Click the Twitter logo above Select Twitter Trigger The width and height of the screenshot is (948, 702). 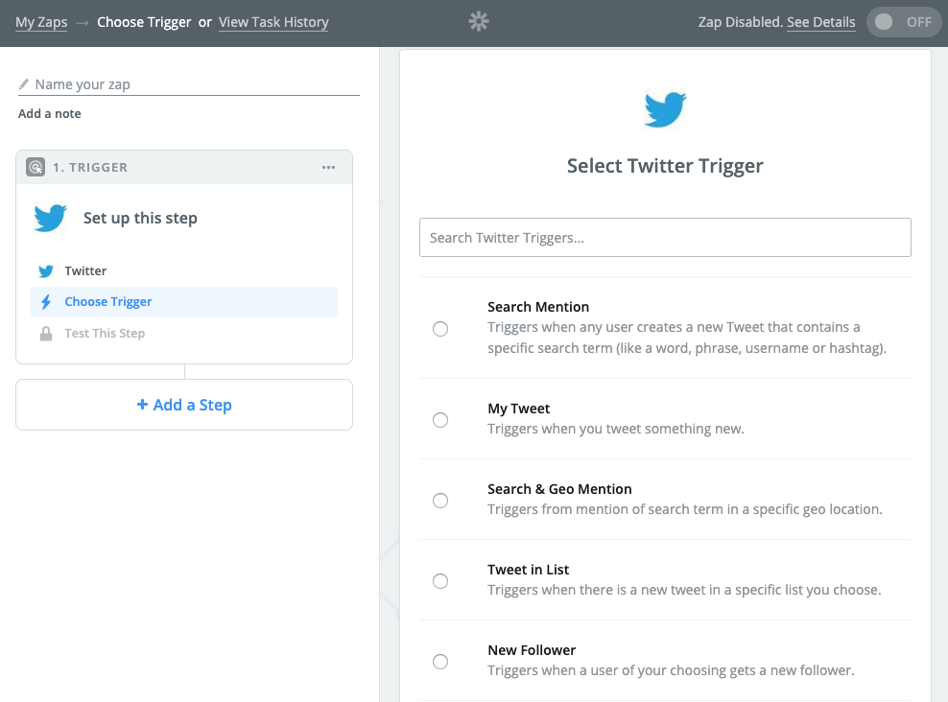pyautogui.click(x=665, y=109)
